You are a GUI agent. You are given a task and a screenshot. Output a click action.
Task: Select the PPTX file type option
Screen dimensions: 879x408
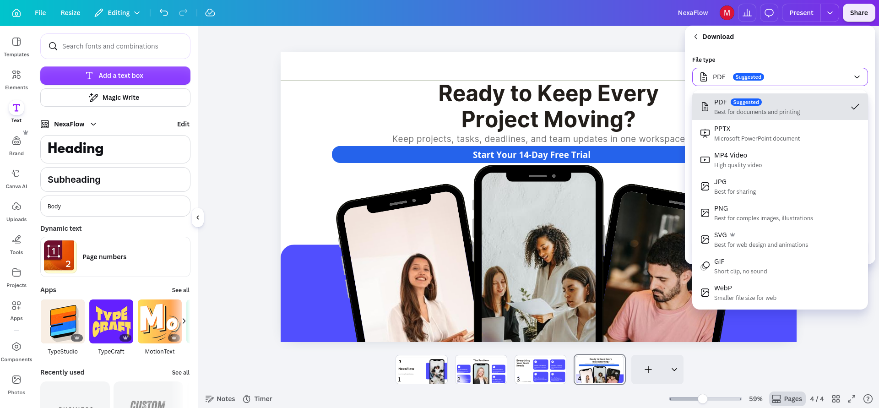coord(780,133)
